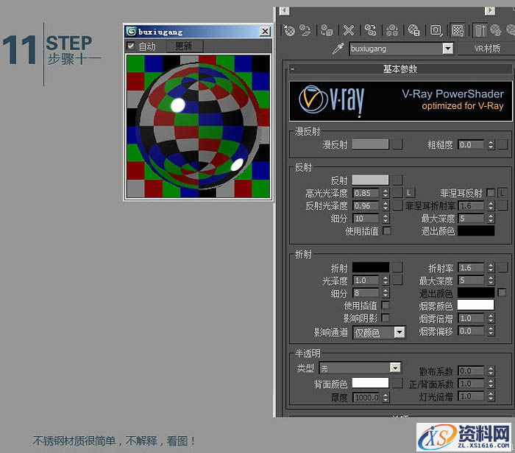Click the 折射率 spinner arrows
The width and height of the screenshot is (515, 453).
(491, 267)
